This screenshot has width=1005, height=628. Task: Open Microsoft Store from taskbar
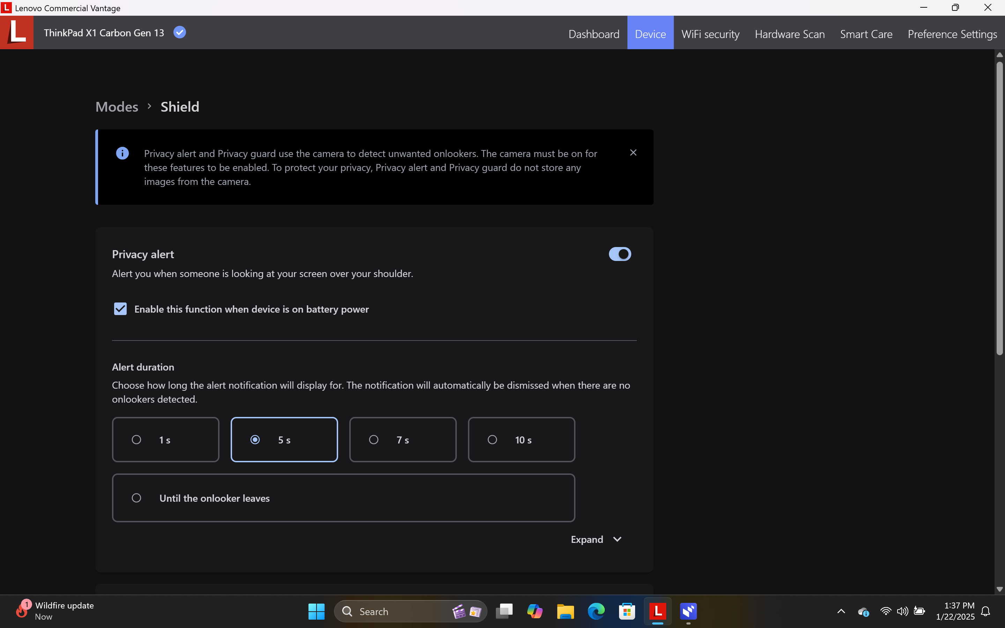tap(627, 611)
